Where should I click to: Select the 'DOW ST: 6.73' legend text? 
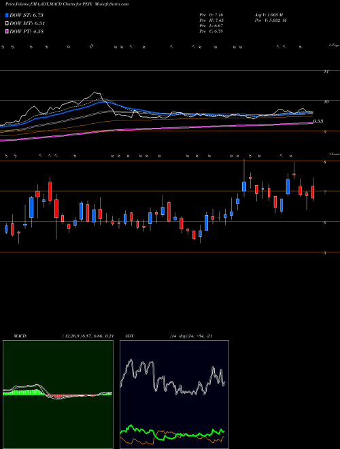pyautogui.click(x=27, y=15)
